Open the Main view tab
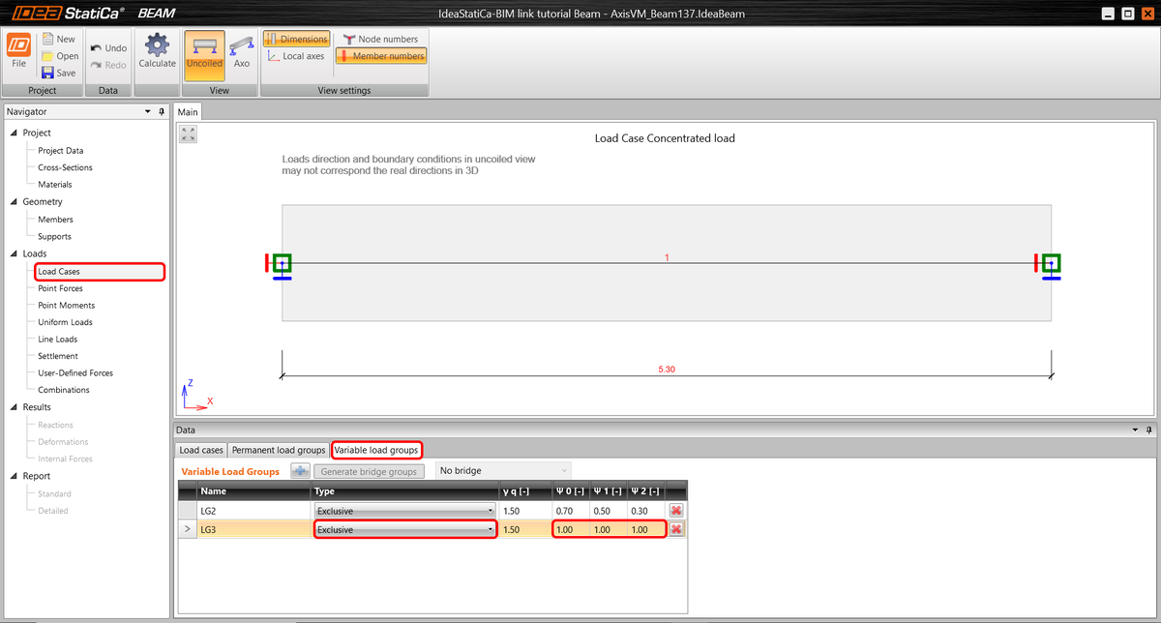The width and height of the screenshot is (1161, 623). 187,111
